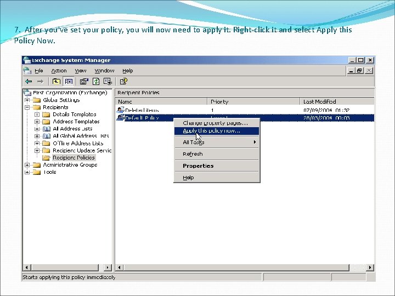
Task: Restore the inner console child window
Action: [x=359, y=71]
